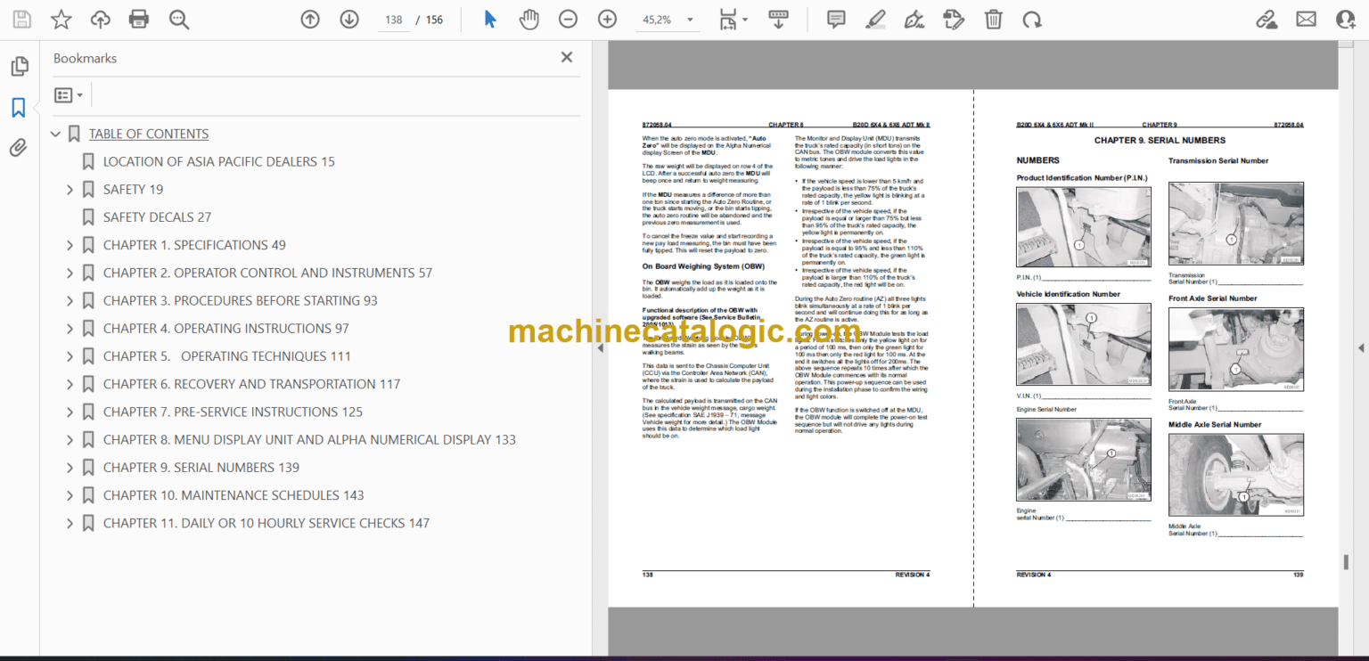Open bookmark options menu in Bookmarks panel

point(69,94)
